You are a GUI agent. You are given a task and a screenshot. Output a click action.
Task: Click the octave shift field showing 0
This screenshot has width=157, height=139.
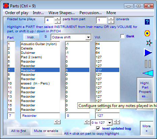pos(77,116)
